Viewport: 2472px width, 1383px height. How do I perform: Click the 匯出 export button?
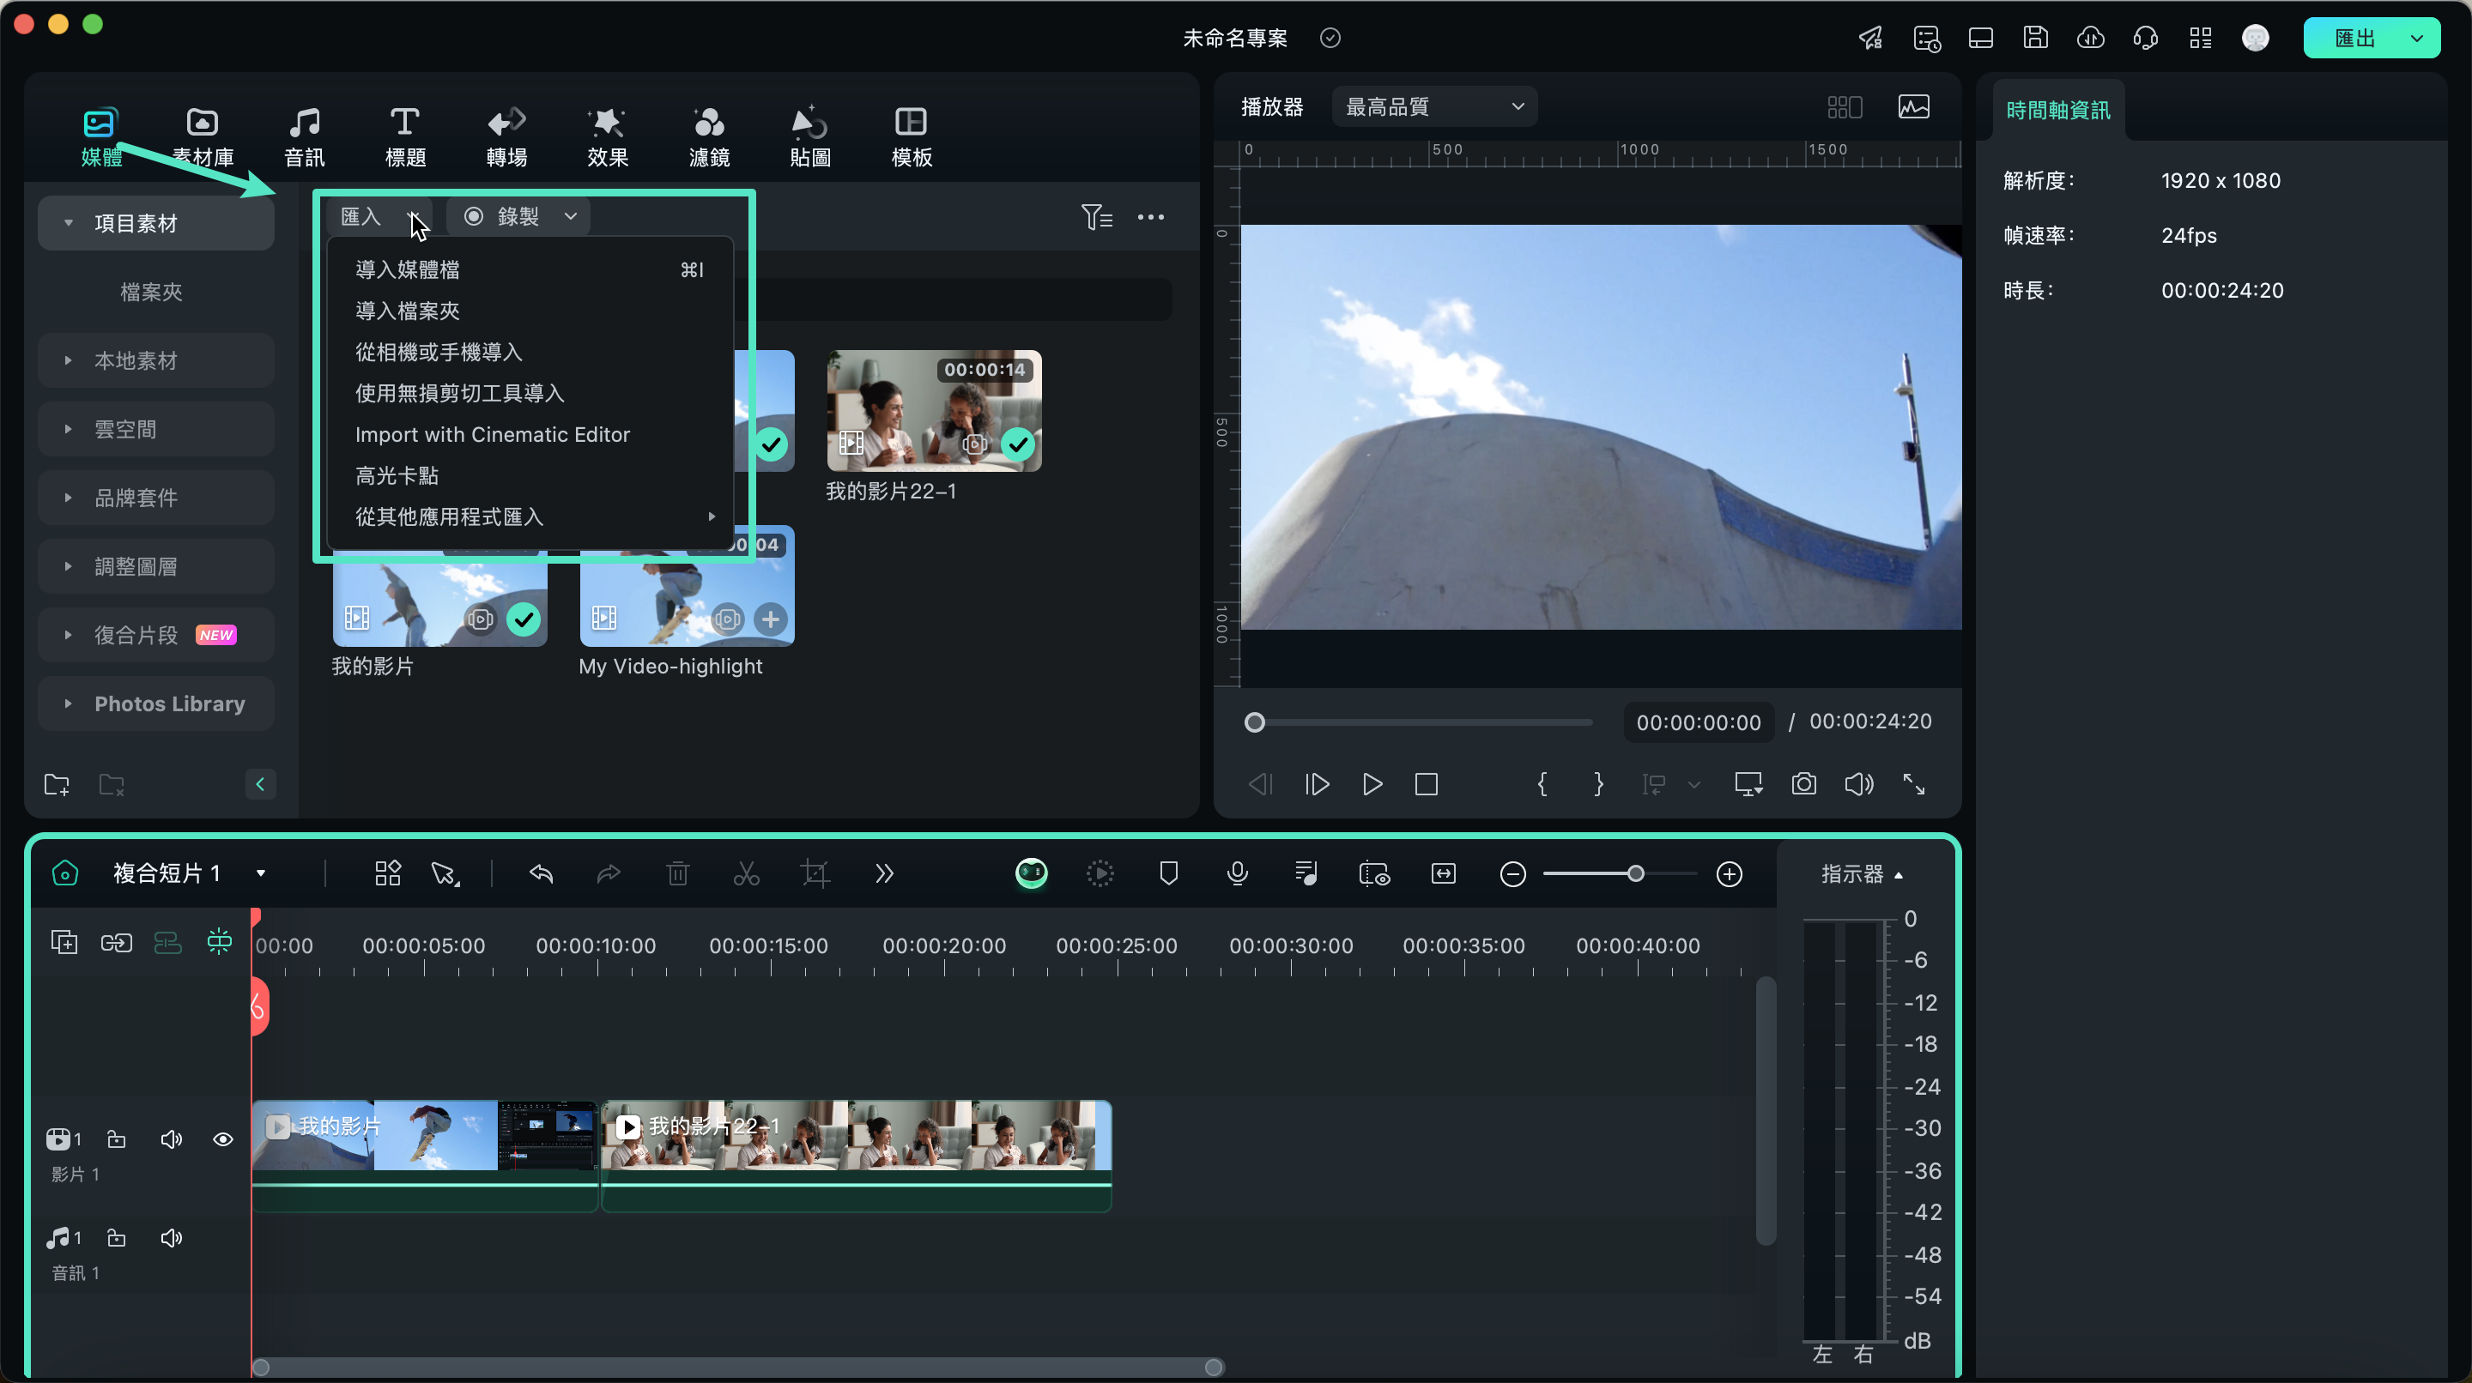pos(2354,39)
